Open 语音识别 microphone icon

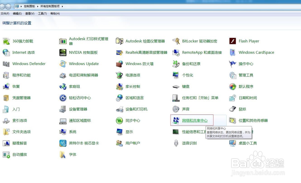[176, 143]
